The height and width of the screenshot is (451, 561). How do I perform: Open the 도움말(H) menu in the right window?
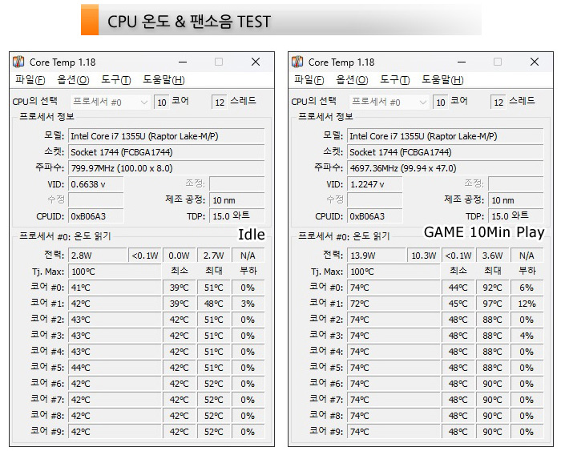(442, 80)
